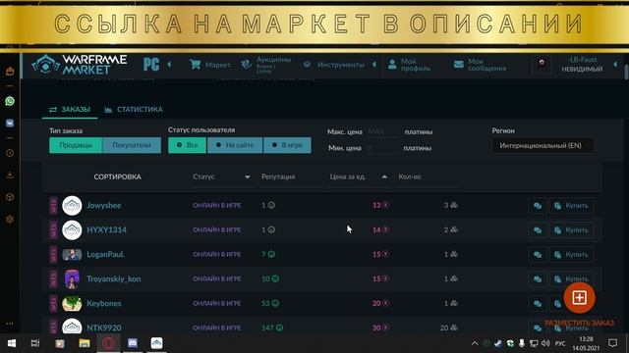The image size is (629, 353).
Task: Open Jowyshee's profile link
Action: [x=104, y=205]
